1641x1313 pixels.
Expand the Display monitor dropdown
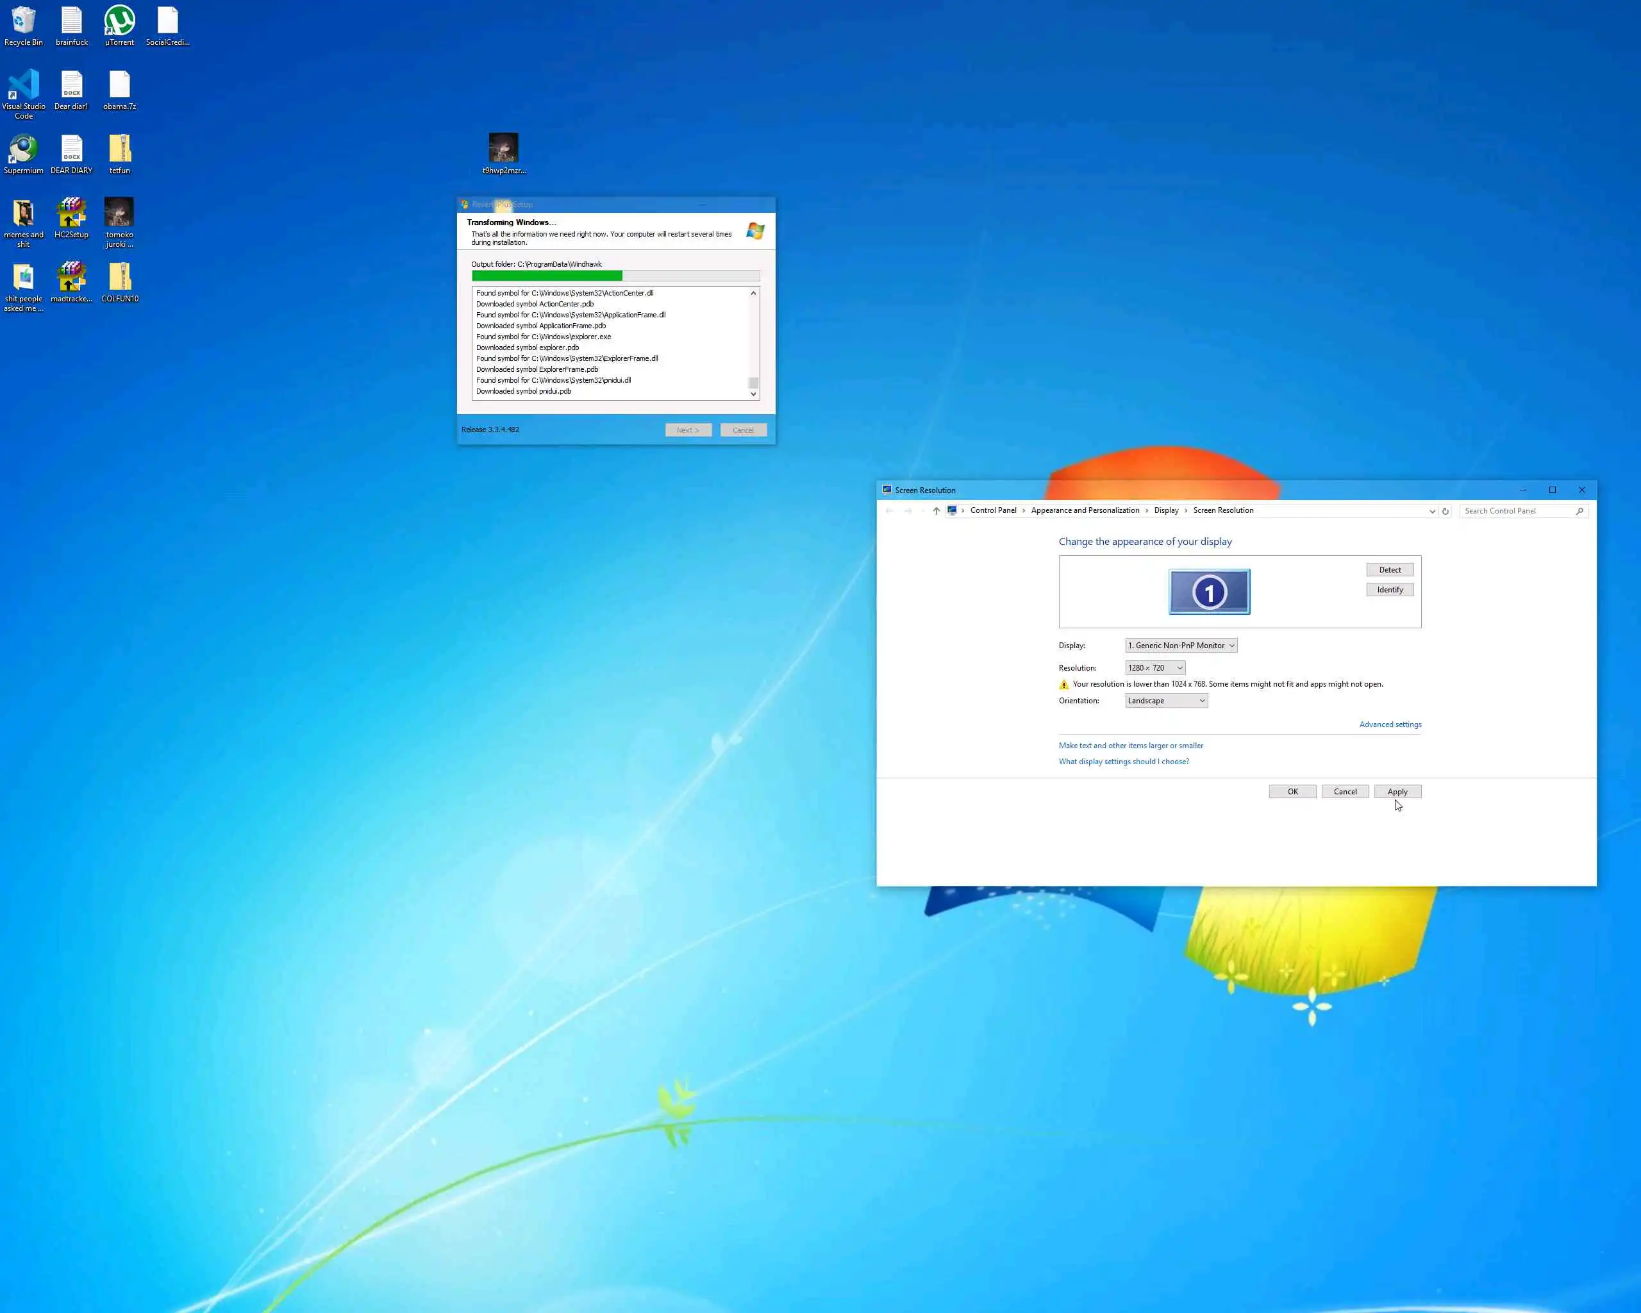click(x=1181, y=646)
